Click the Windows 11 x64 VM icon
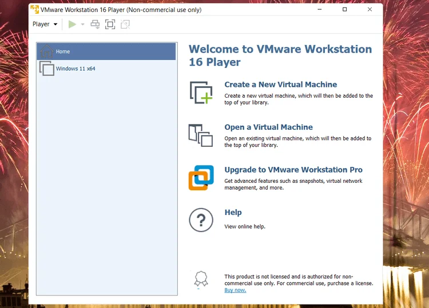429x308 pixels. pos(47,69)
